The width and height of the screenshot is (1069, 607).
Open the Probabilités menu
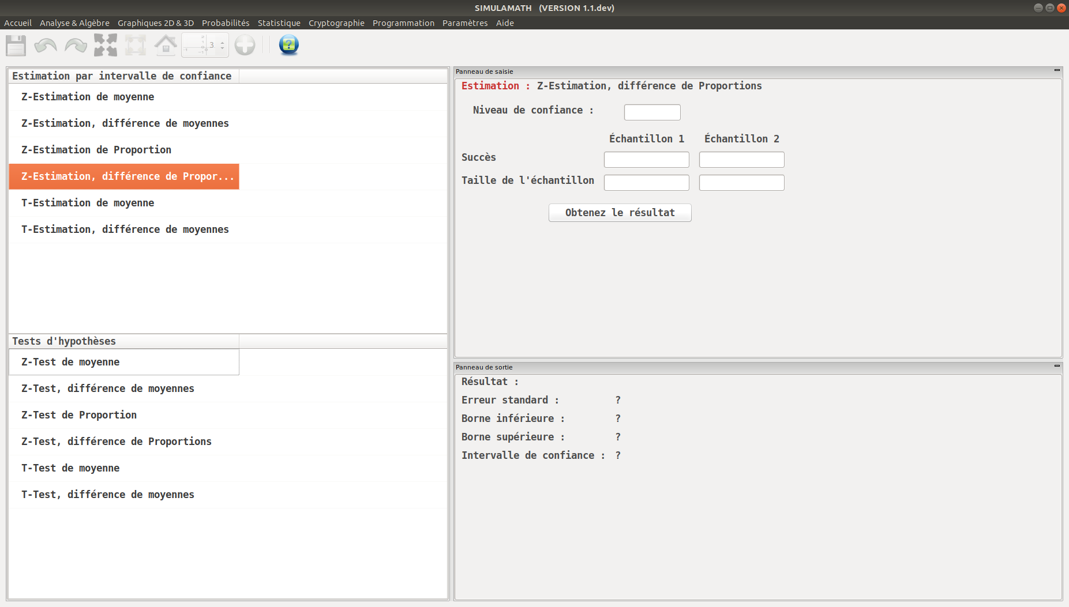click(x=226, y=23)
